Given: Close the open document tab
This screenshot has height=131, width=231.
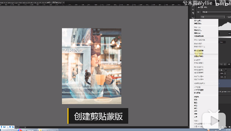Looking at the screenshot, I should click(x=64, y=3).
